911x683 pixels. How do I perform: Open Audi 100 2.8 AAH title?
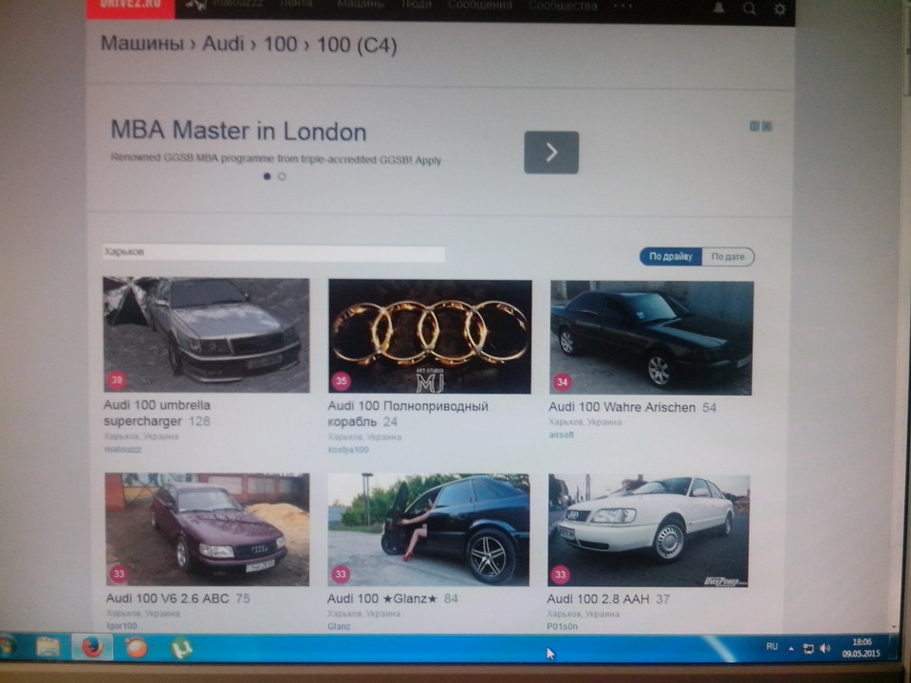tap(598, 599)
